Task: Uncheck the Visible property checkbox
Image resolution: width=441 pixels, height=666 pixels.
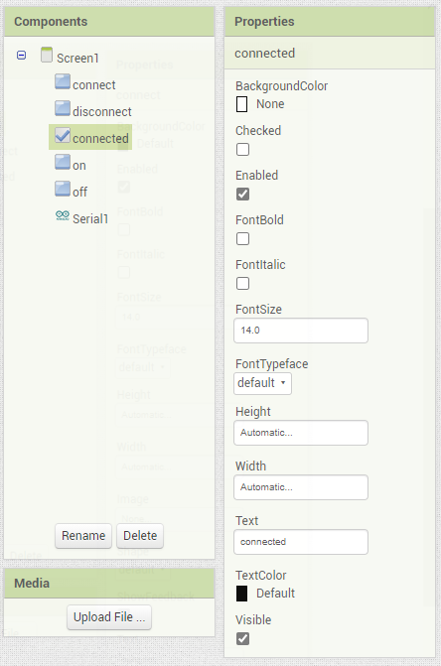Action: [242, 638]
